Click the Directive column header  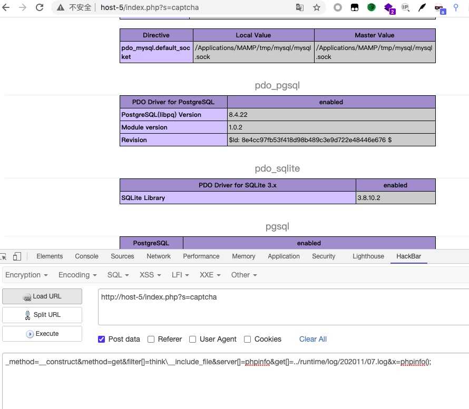click(157, 35)
